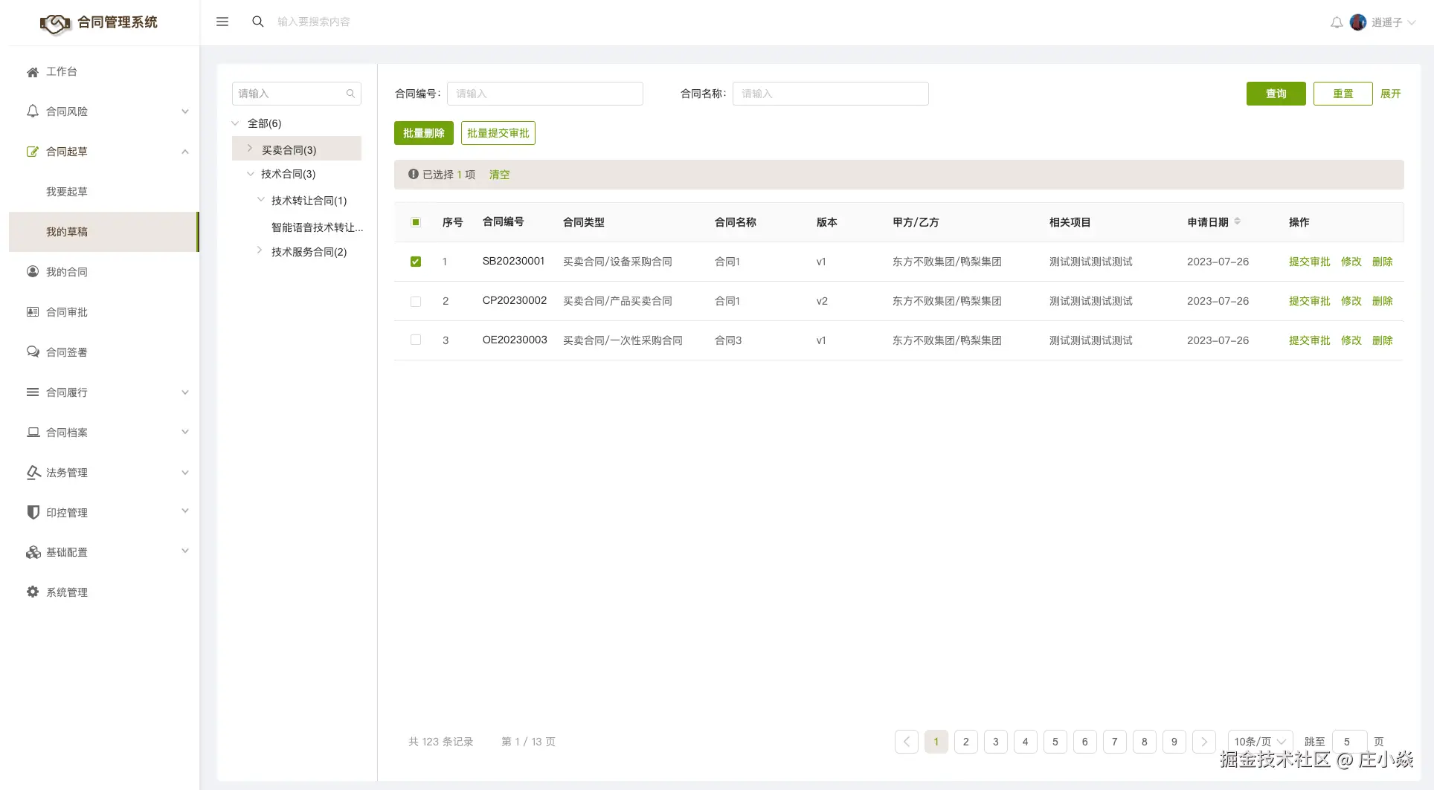Image resolution: width=1434 pixels, height=790 pixels.
Task: Click the 重置 button
Action: [1343, 94]
